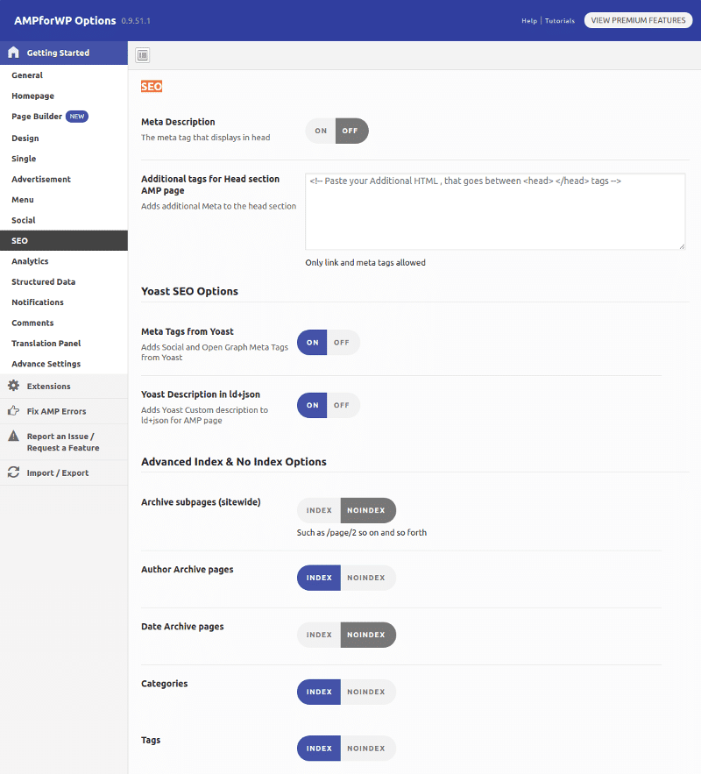Set Categories to NOINDEX
The height and width of the screenshot is (774, 701).
366,692
